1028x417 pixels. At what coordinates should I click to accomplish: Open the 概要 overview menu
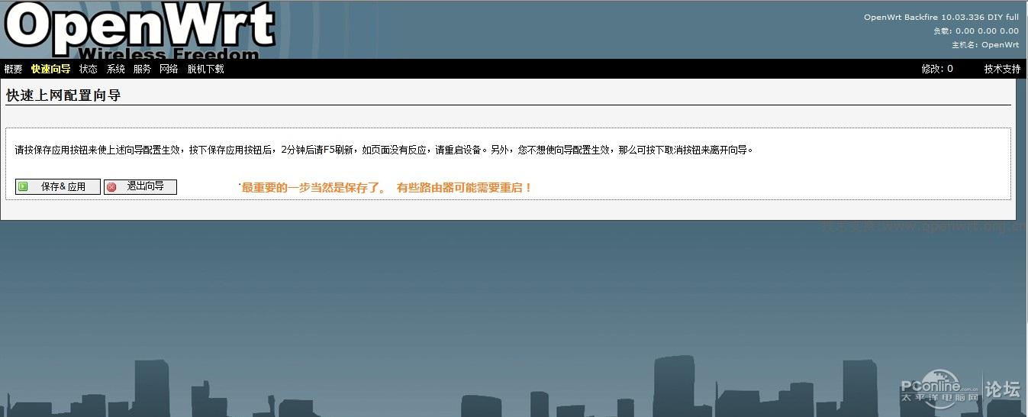pyautogui.click(x=13, y=69)
